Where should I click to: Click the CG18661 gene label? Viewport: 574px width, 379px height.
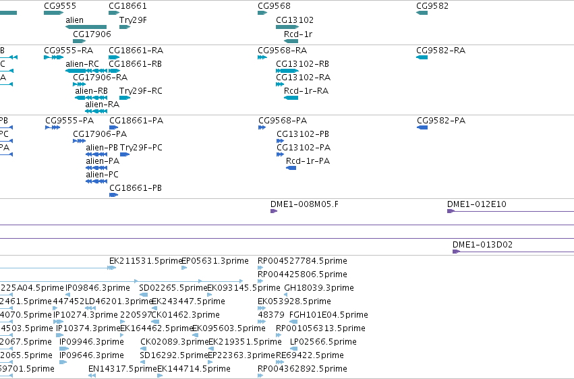pyautogui.click(x=127, y=6)
